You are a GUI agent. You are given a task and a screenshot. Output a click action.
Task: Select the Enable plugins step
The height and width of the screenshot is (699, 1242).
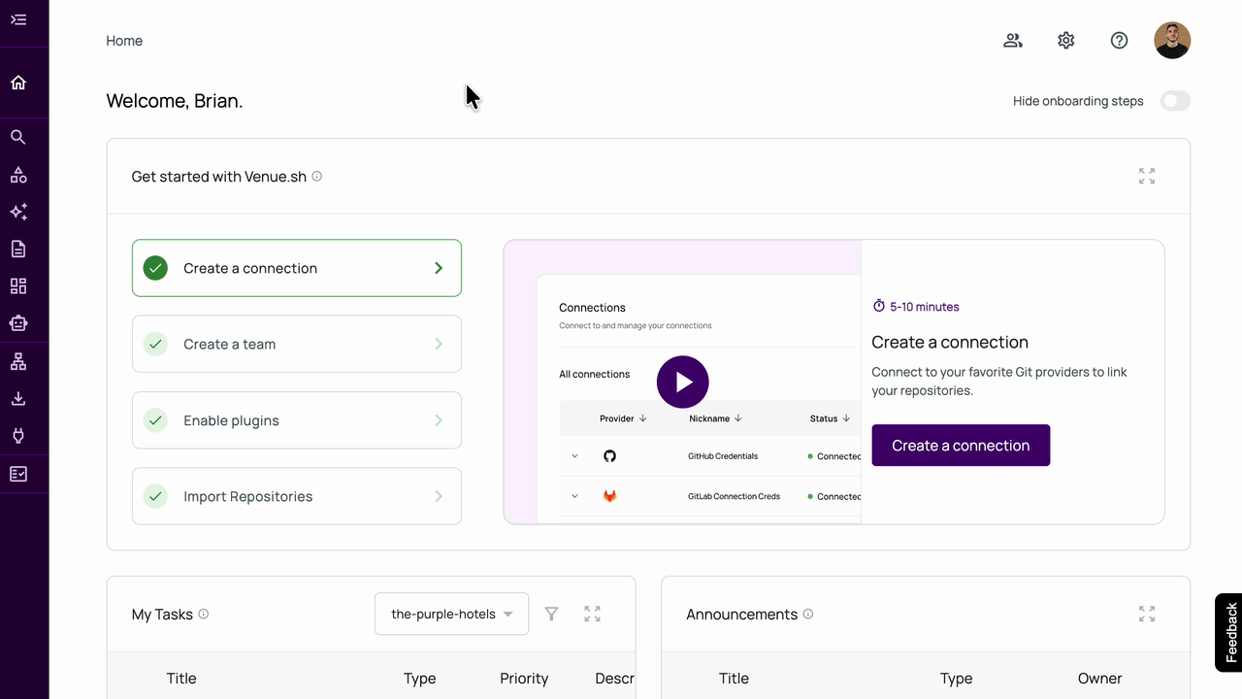(x=297, y=420)
